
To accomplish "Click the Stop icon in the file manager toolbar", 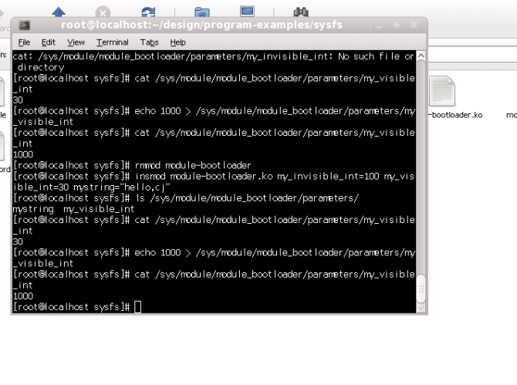I will (103, 12).
